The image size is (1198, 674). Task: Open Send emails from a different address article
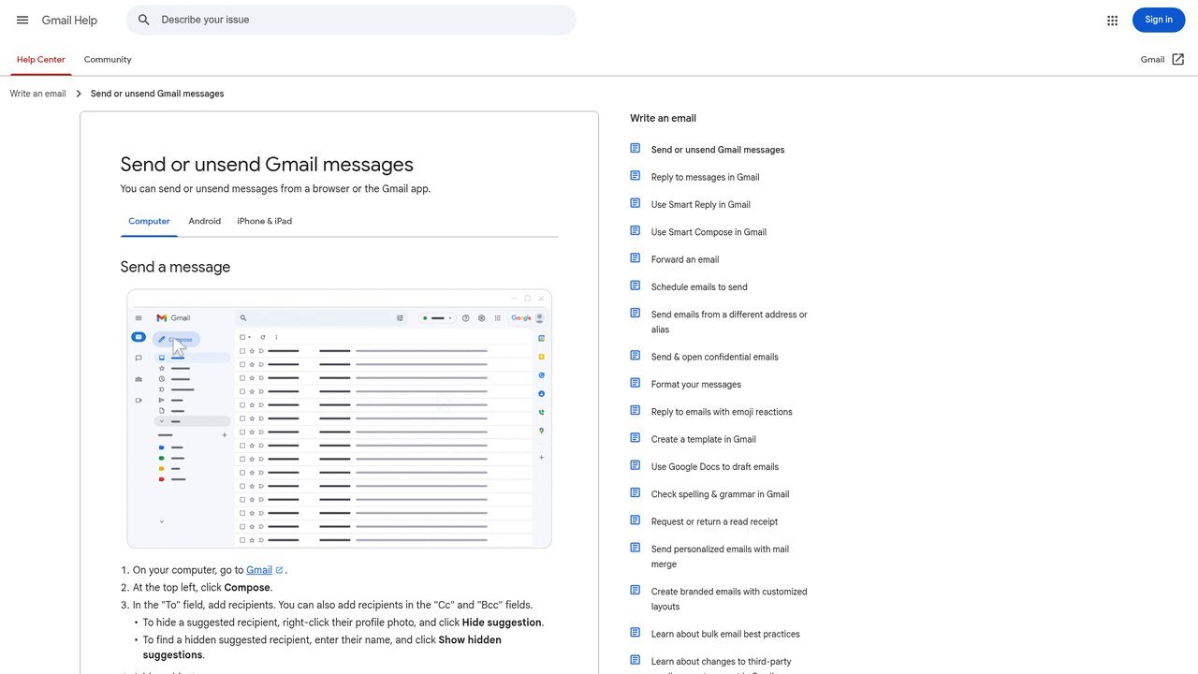729,322
